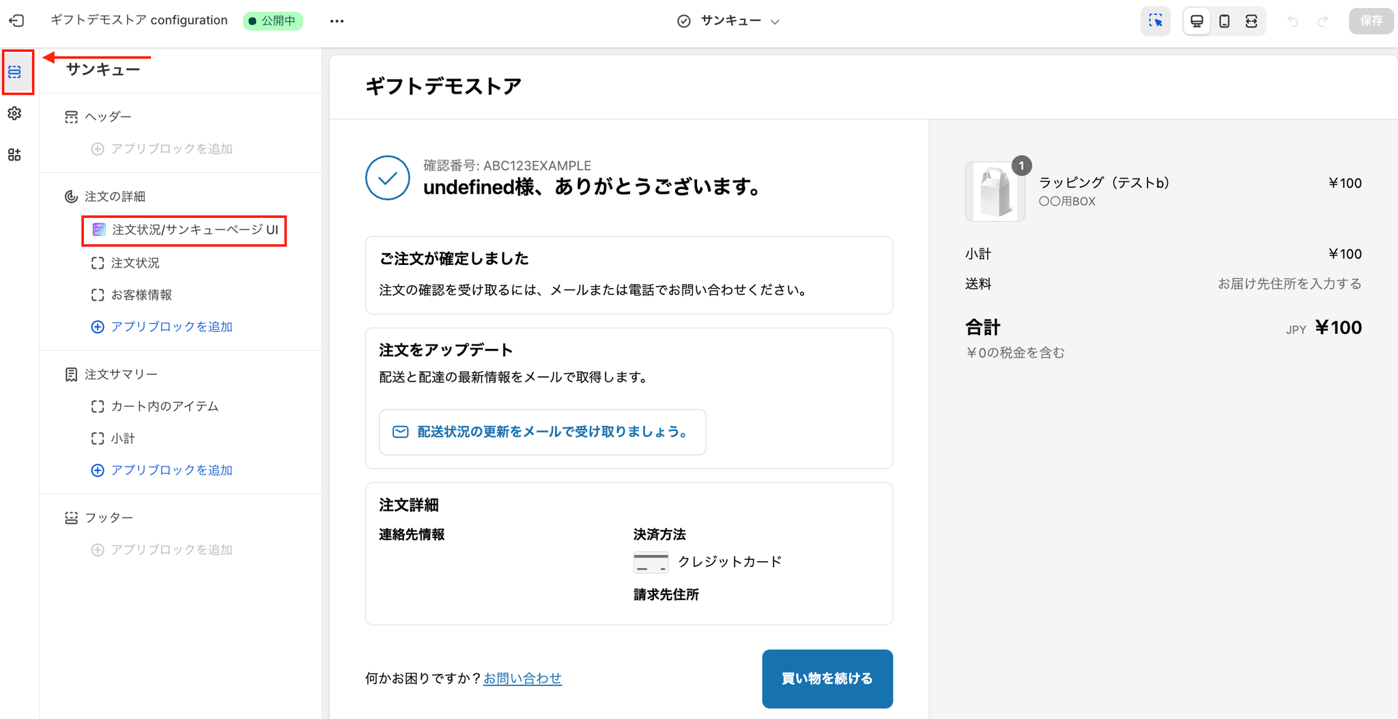Image resolution: width=1398 pixels, height=719 pixels.
Task: Open the Settings gear icon
Action: pyautogui.click(x=15, y=113)
